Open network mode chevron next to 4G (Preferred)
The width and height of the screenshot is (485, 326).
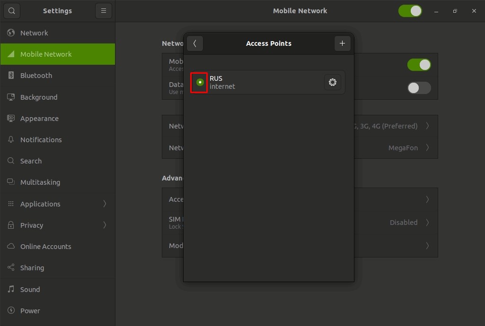[427, 126]
